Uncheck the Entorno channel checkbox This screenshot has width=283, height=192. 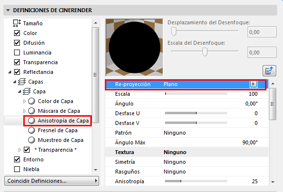[x=17, y=159]
